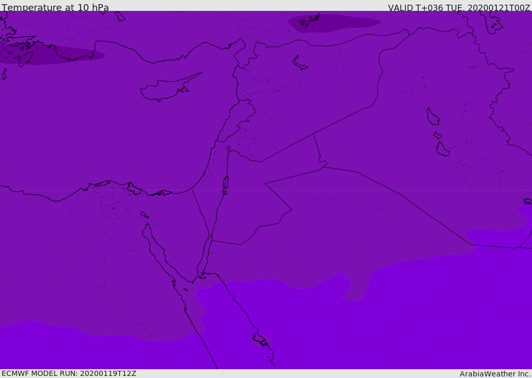
Task: Click the 'Temperature at 10 hPa' title text
Action: pyautogui.click(x=55, y=7)
